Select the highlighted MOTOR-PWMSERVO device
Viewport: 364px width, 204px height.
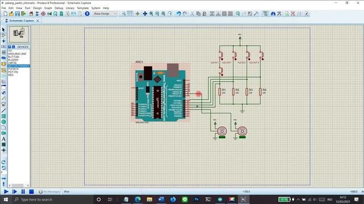[19, 66]
